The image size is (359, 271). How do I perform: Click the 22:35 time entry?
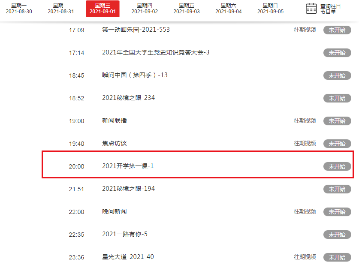click(x=76, y=235)
